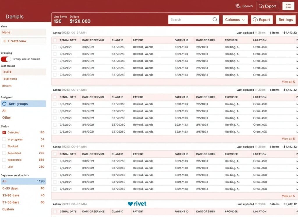Click the plus Create view button
Screen dimensions: 298x217
click(x=23, y=41)
